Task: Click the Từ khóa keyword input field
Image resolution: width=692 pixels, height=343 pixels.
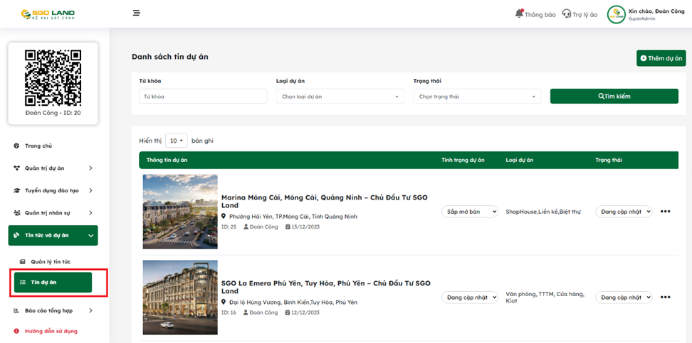Action: tap(202, 97)
